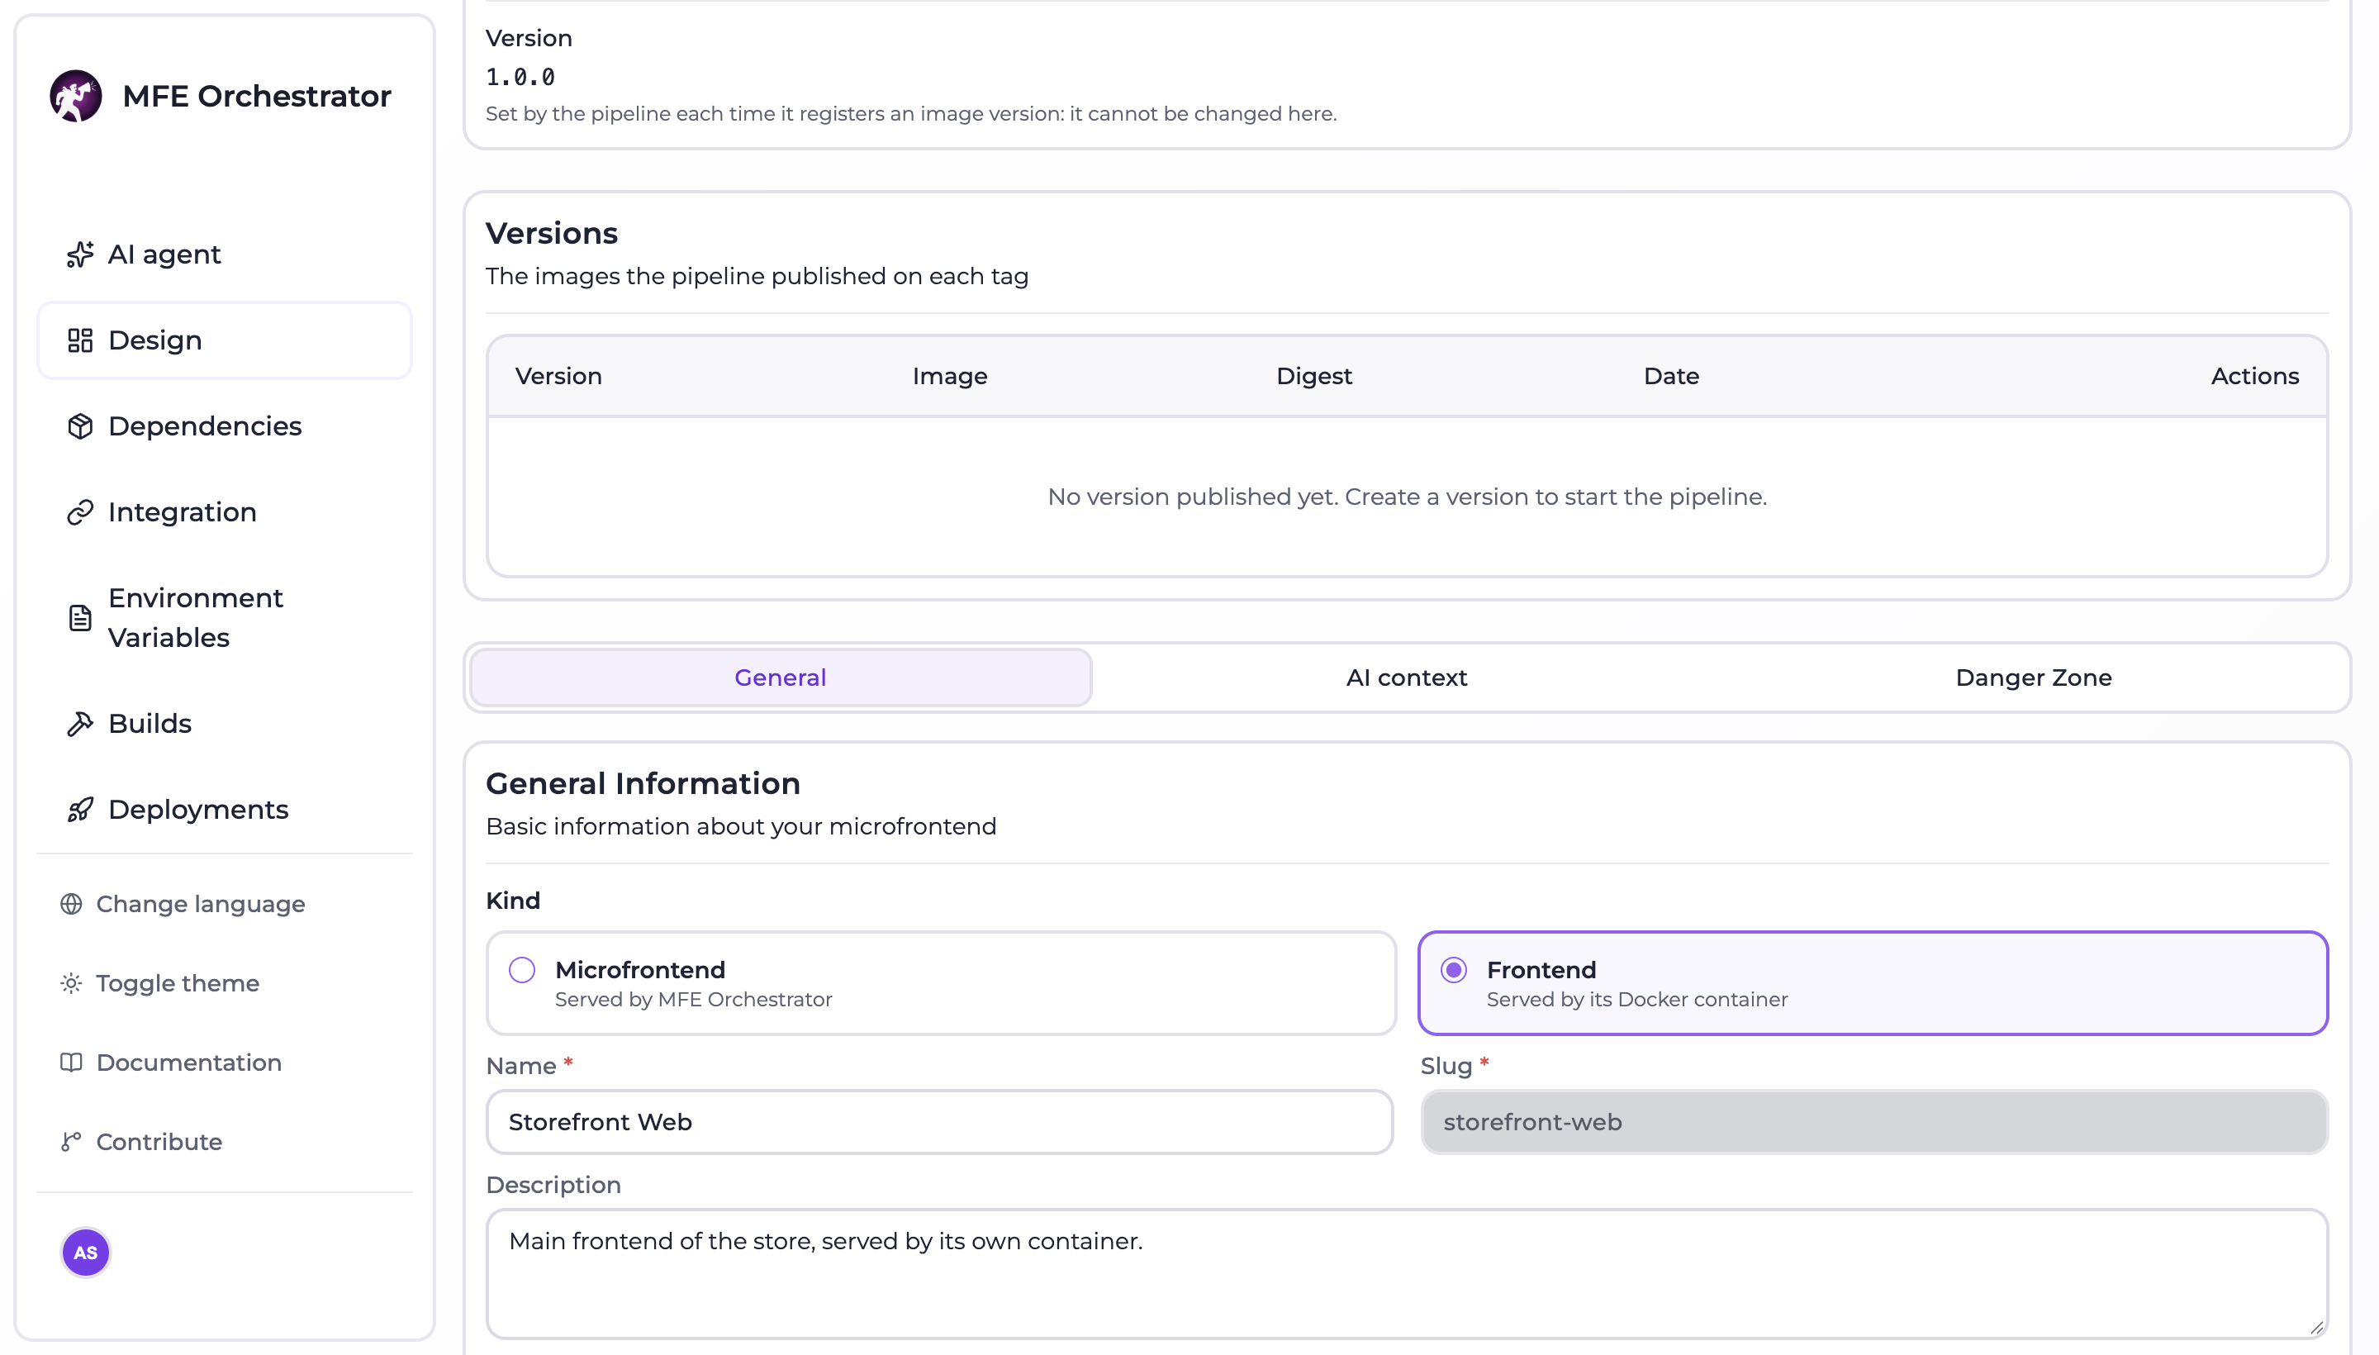2379x1355 pixels.
Task: Click the disabled Slug field storefront-web
Action: [1873, 1121]
